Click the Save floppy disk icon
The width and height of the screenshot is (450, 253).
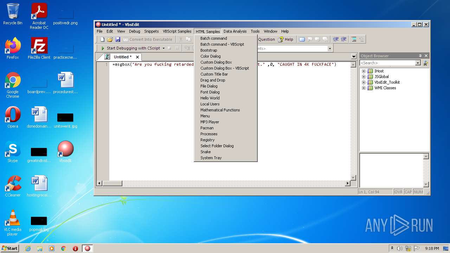pos(118,39)
